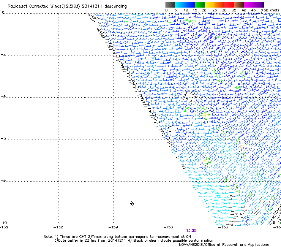Click the magenta 40-45 knots legend swatch
This screenshot has width=281, height=247.
[249, 5]
